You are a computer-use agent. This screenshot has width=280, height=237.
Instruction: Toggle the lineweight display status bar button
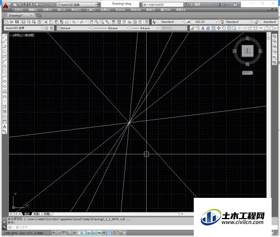104,233
